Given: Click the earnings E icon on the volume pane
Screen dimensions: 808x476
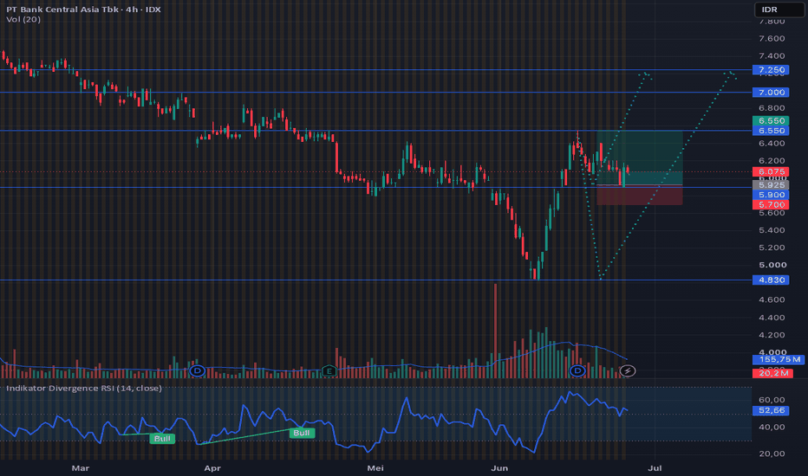Looking at the screenshot, I should [329, 370].
